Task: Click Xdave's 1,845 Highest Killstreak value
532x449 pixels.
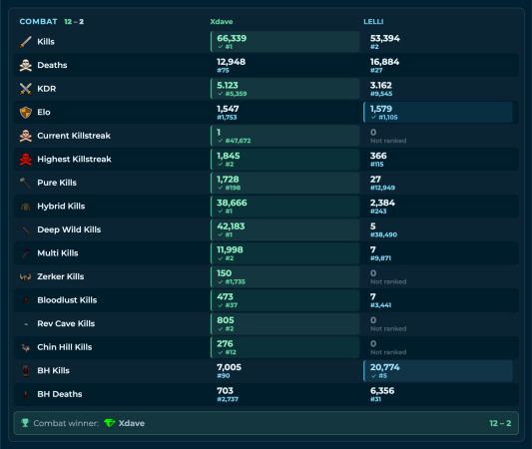Action: [x=229, y=156]
